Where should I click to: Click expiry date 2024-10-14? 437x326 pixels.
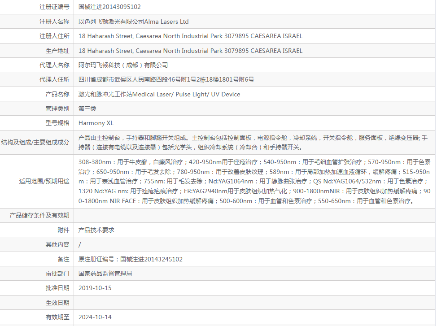[95, 317]
